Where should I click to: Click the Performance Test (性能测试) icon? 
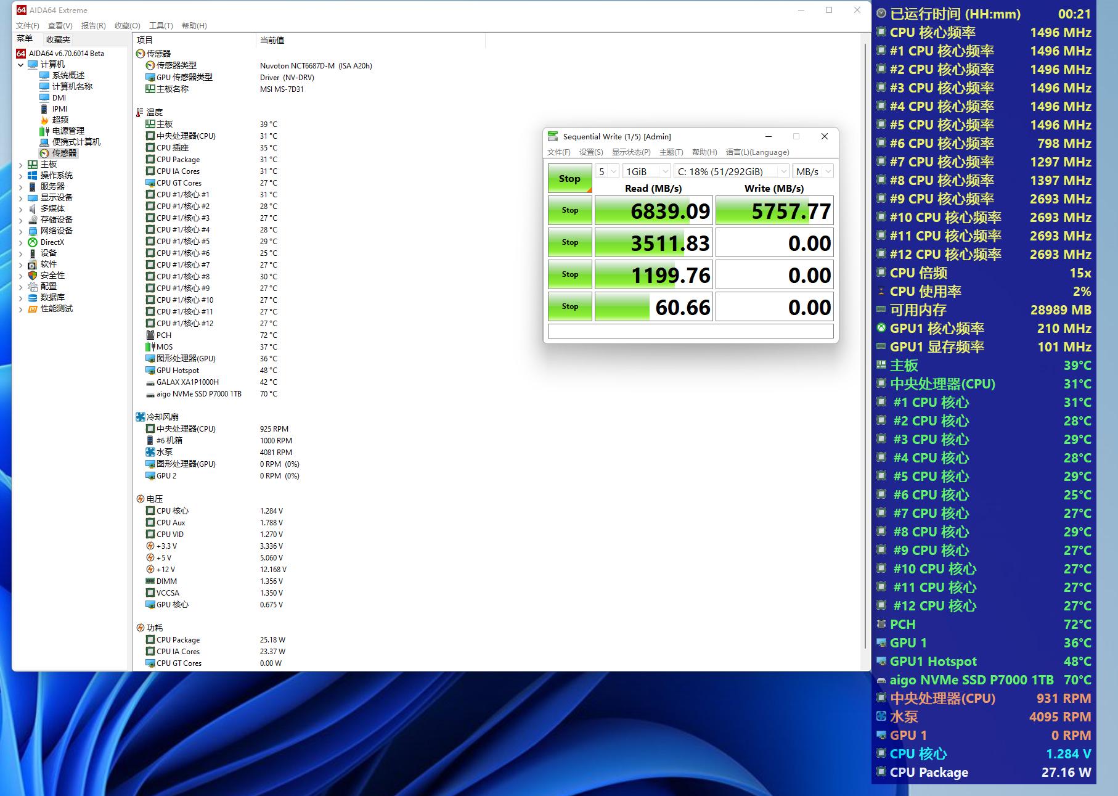click(x=33, y=309)
